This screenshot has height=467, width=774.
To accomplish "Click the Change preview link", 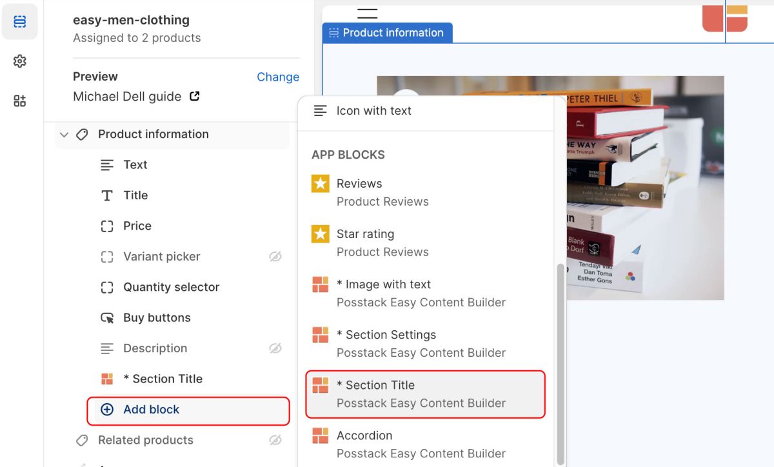I will 277,77.
